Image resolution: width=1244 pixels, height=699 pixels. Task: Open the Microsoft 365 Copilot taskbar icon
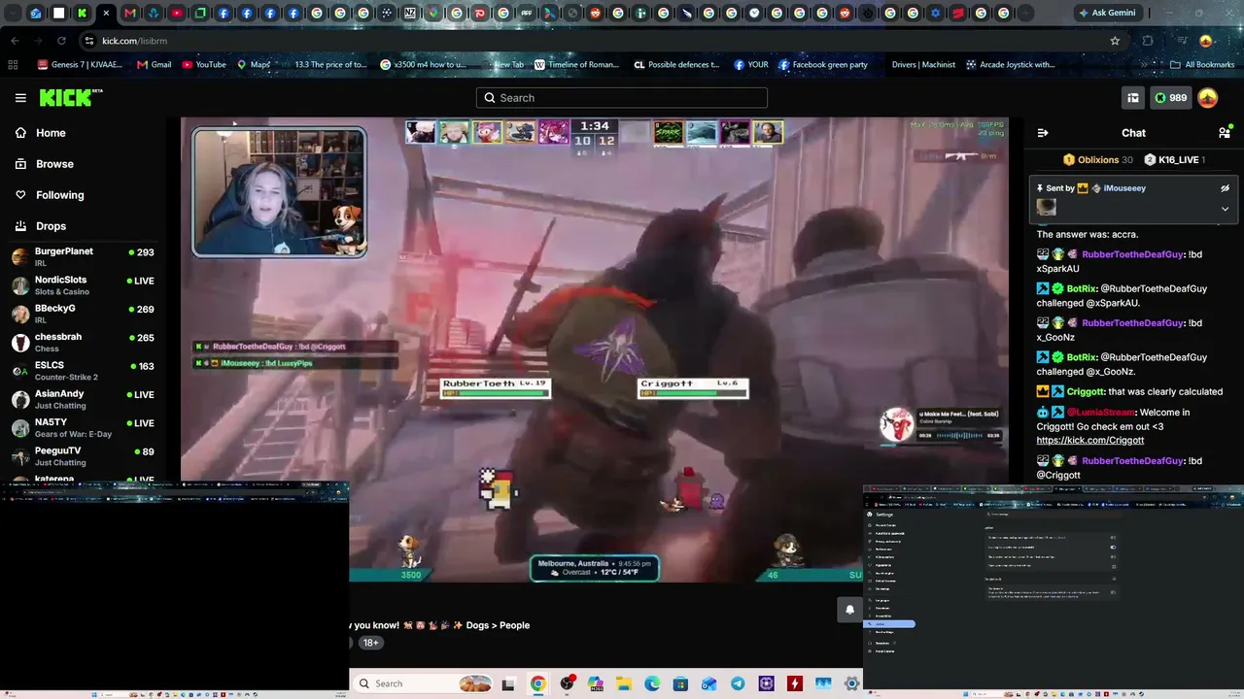(595, 683)
